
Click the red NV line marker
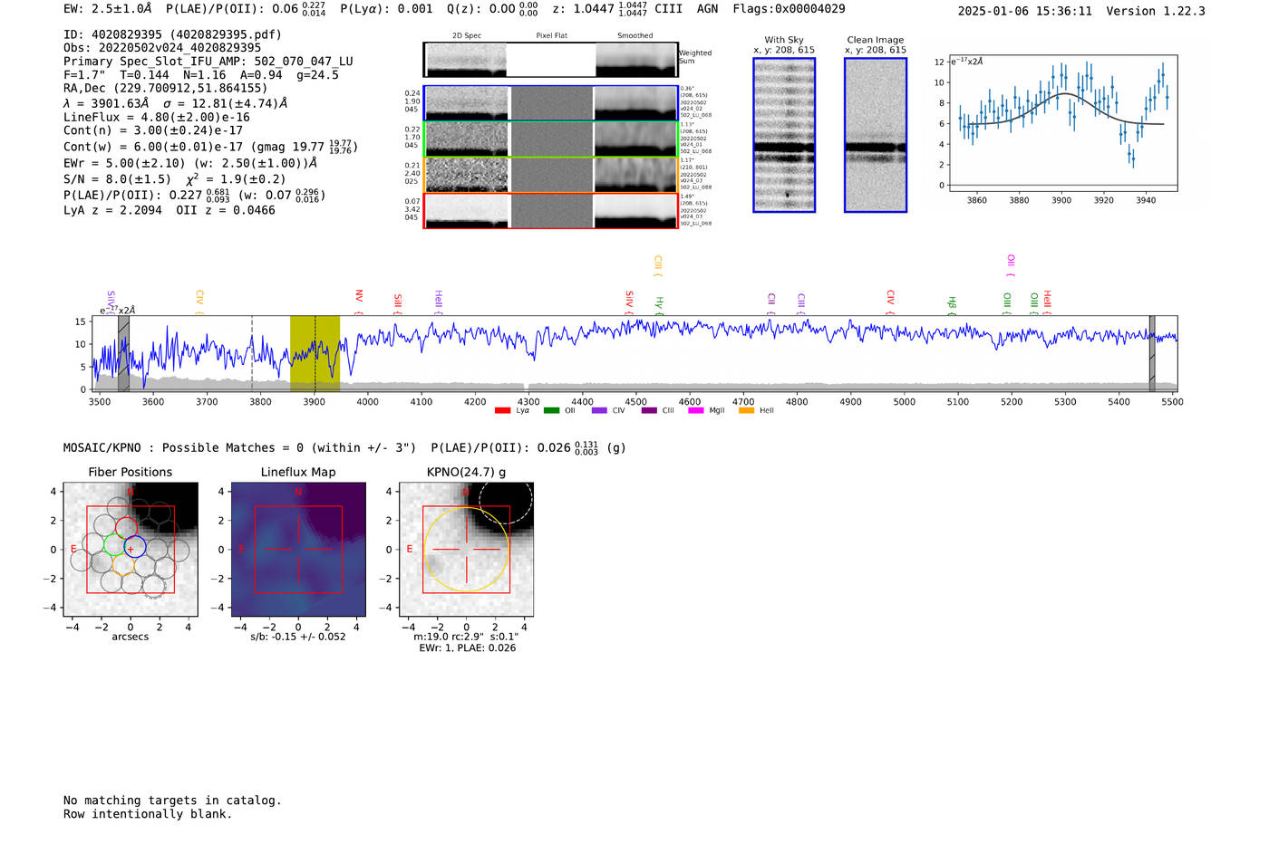pos(359,301)
